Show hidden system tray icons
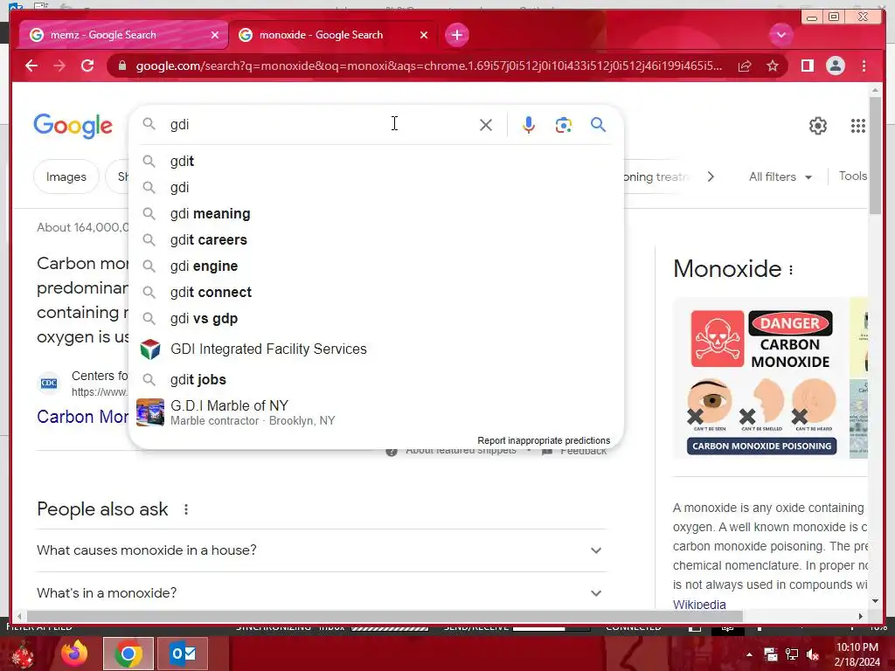This screenshot has width=895, height=671. coord(749,654)
